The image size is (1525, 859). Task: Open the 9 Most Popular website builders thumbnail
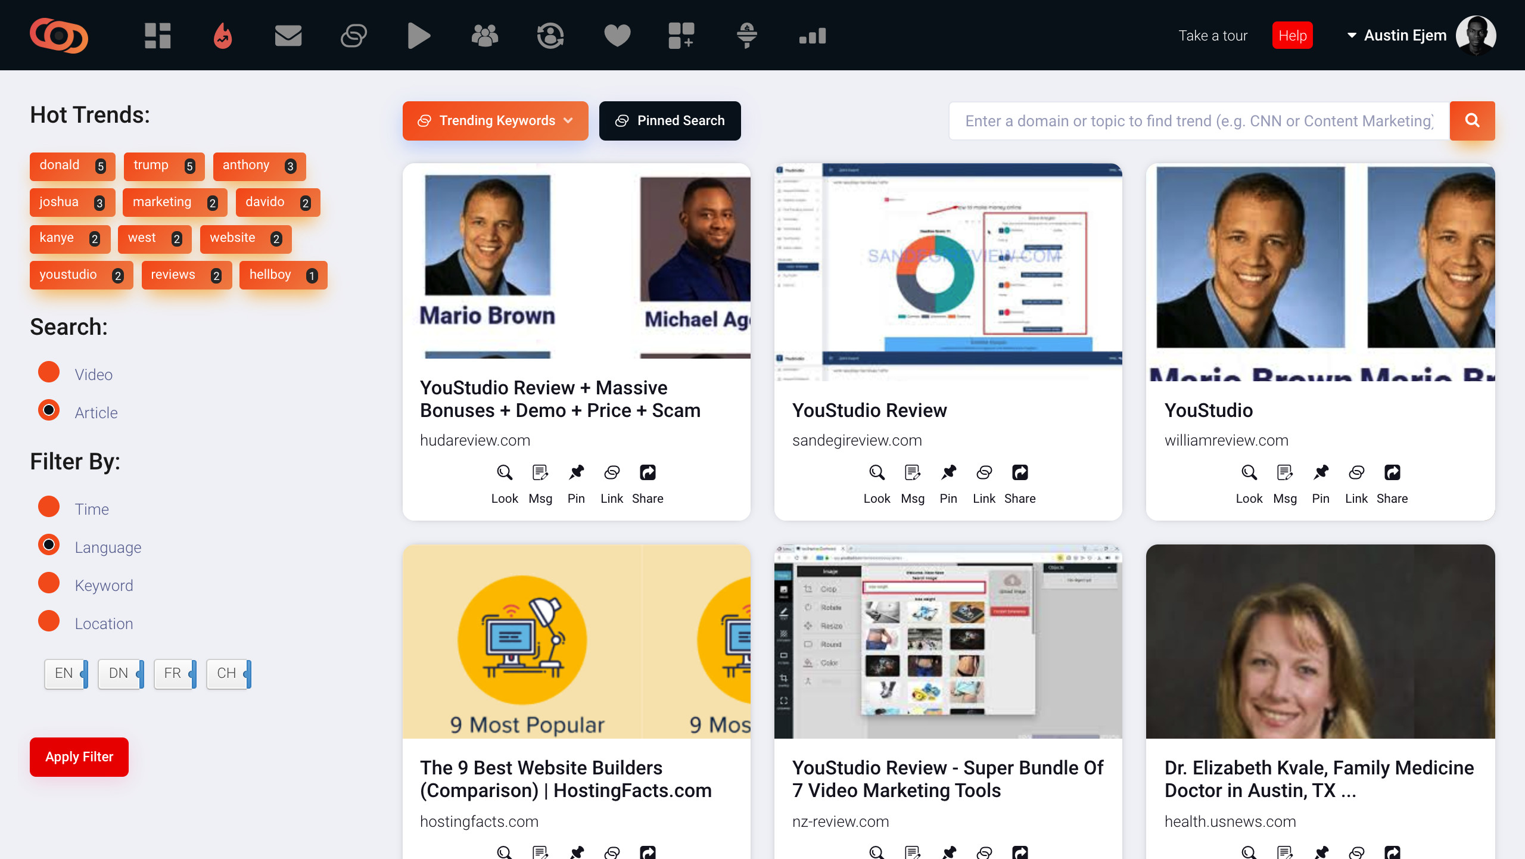(x=577, y=642)
